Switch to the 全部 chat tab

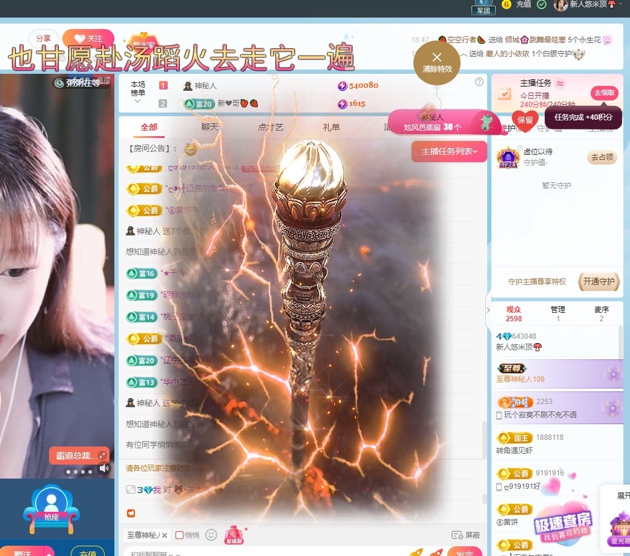click(x=149, y=127)
